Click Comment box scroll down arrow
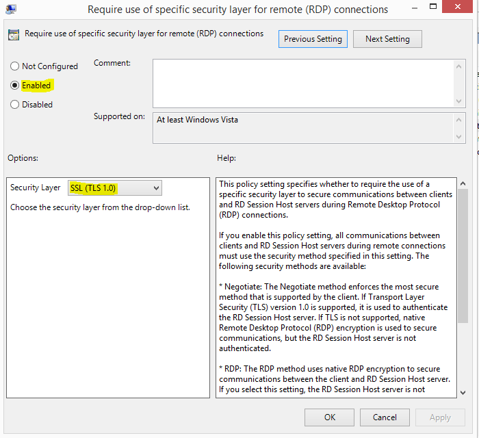Viewport: 479px width, 438px height. (x=460, y=101)
